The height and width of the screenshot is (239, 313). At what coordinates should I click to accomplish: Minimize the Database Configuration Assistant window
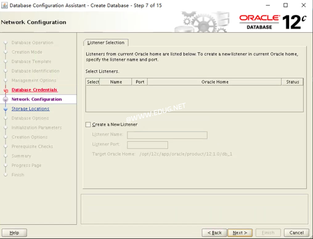[268, 5]
